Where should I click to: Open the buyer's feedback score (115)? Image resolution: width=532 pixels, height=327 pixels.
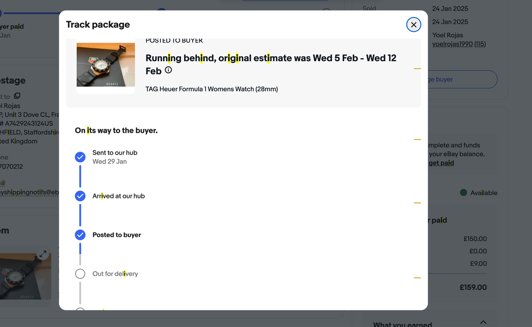(480, 44)
